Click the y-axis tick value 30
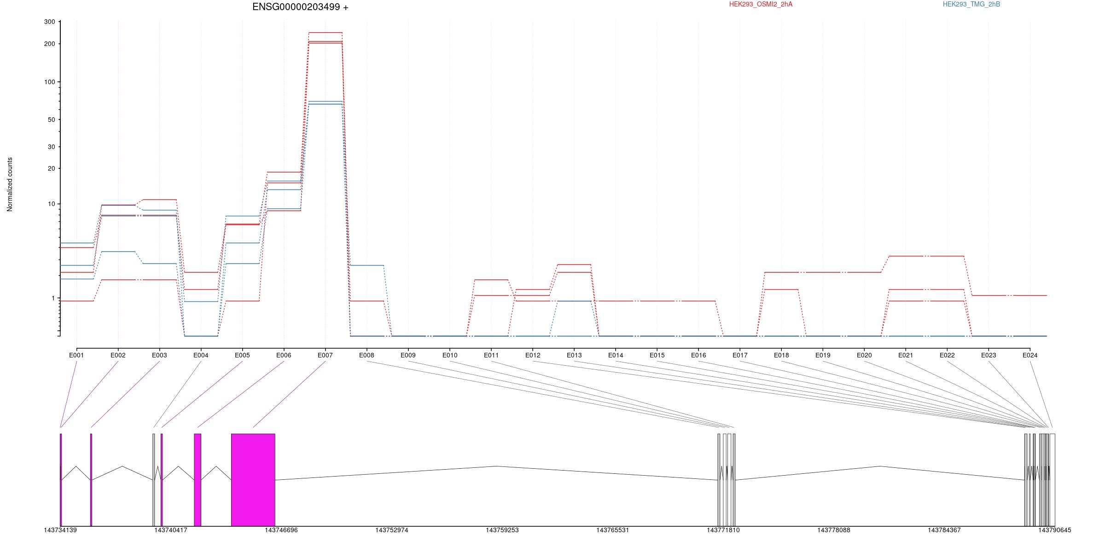Viewport: 1105px width, 552px height. pos(52,147)
